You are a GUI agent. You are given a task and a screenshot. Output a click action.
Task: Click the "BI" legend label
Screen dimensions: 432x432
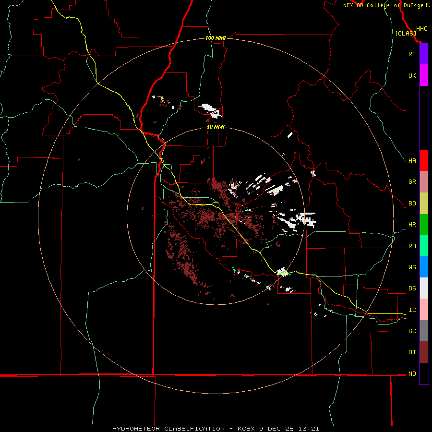(412, 352)
